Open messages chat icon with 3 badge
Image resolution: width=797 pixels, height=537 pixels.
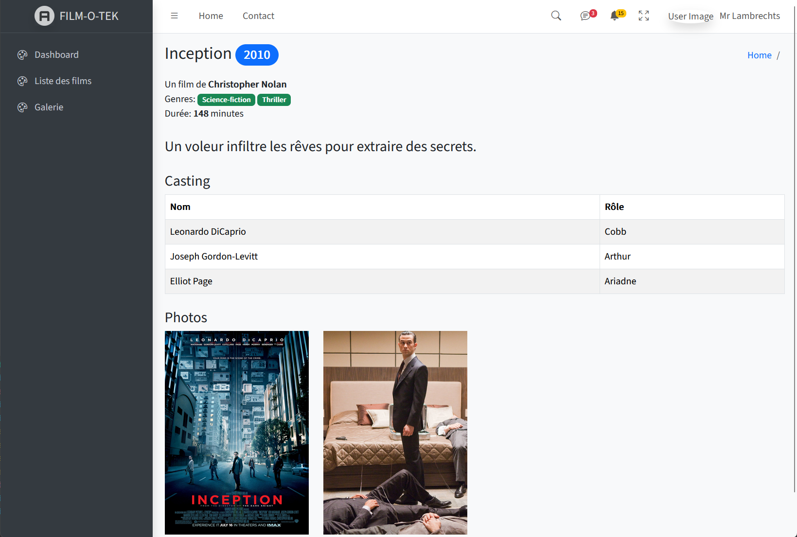coord(588,16)
